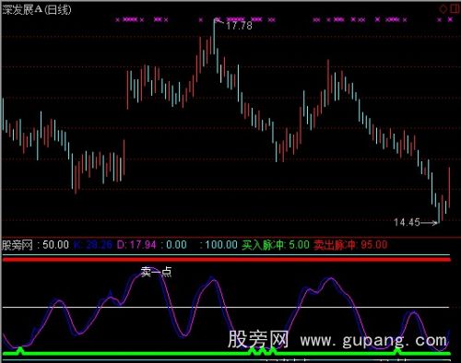Click the 股旁网 : 50.00 indicator label
Image resolution: width=461 pixels, height=363 pixels.
pyautogui.click(x=35, y=245)
